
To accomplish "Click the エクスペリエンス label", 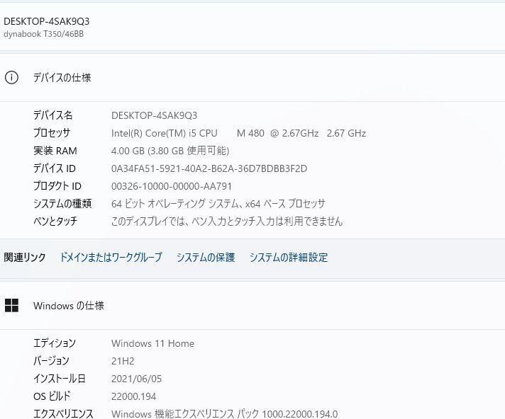I will click(63, 413).
